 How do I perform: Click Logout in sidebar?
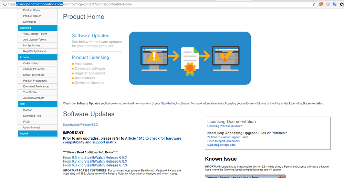[x=38, y=133]
